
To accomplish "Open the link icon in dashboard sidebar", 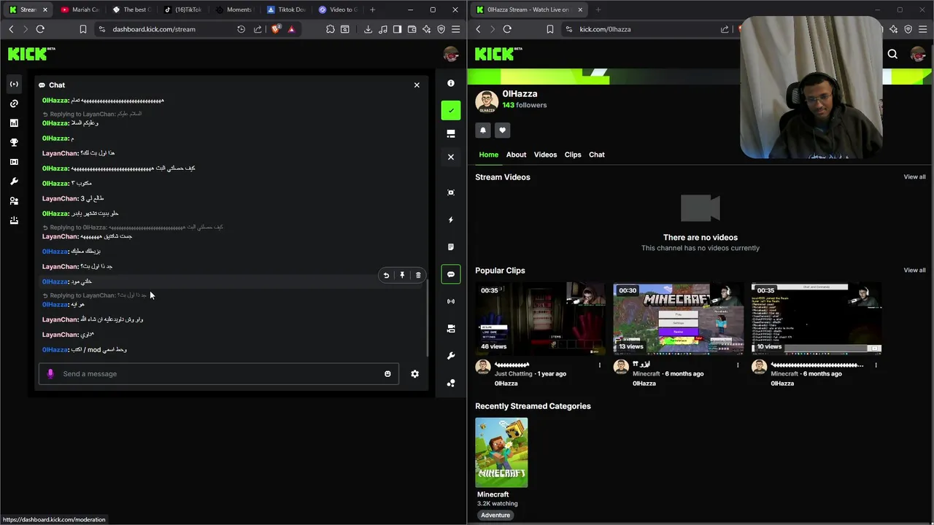I will click(14, 104).
